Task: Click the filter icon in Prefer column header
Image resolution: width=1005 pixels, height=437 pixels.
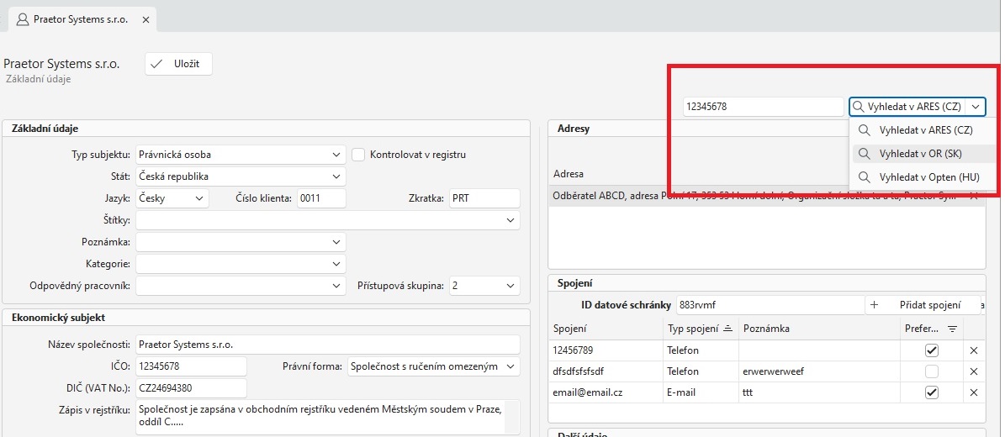Action: point(952,329)
